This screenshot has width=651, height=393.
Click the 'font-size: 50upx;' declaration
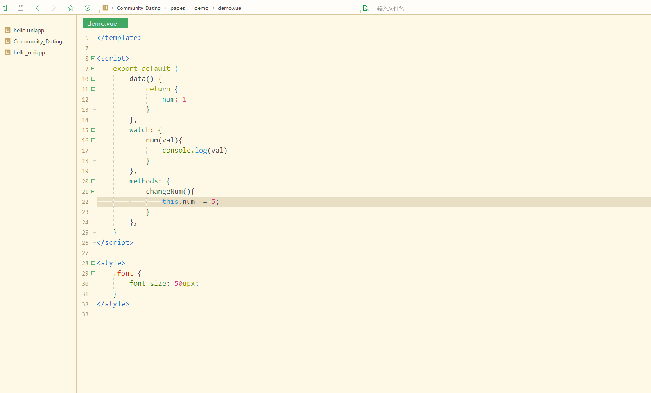[164, 283]
